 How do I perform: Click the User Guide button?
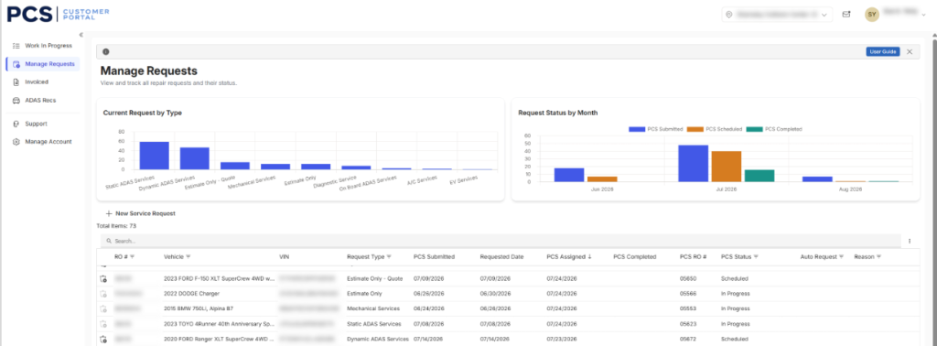pyautogui.click(x=883, y=52)
